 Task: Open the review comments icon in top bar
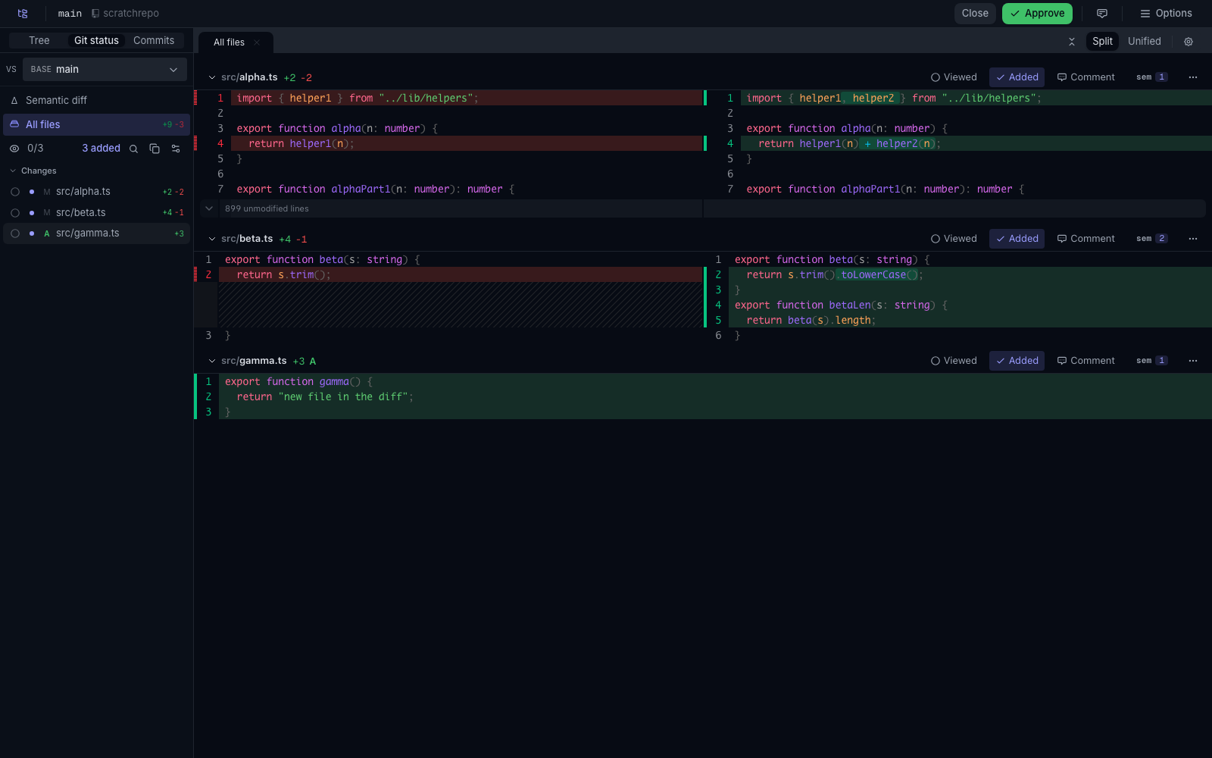[1102, 14]
